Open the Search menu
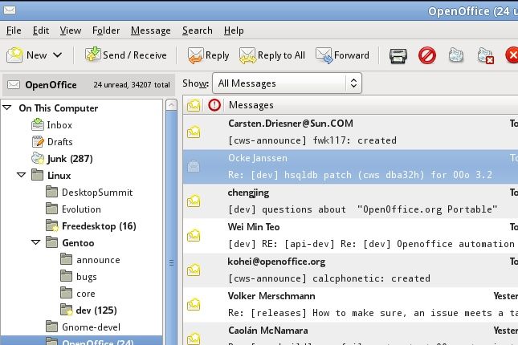The image size is (518, 345). click(x=198, y=30)
